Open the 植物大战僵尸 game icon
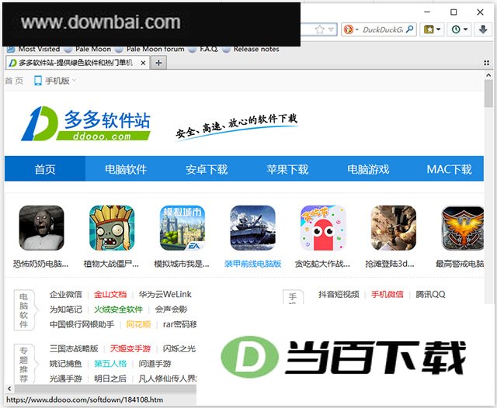The height and width of the screenshot is (408, 497). (112, 228)
